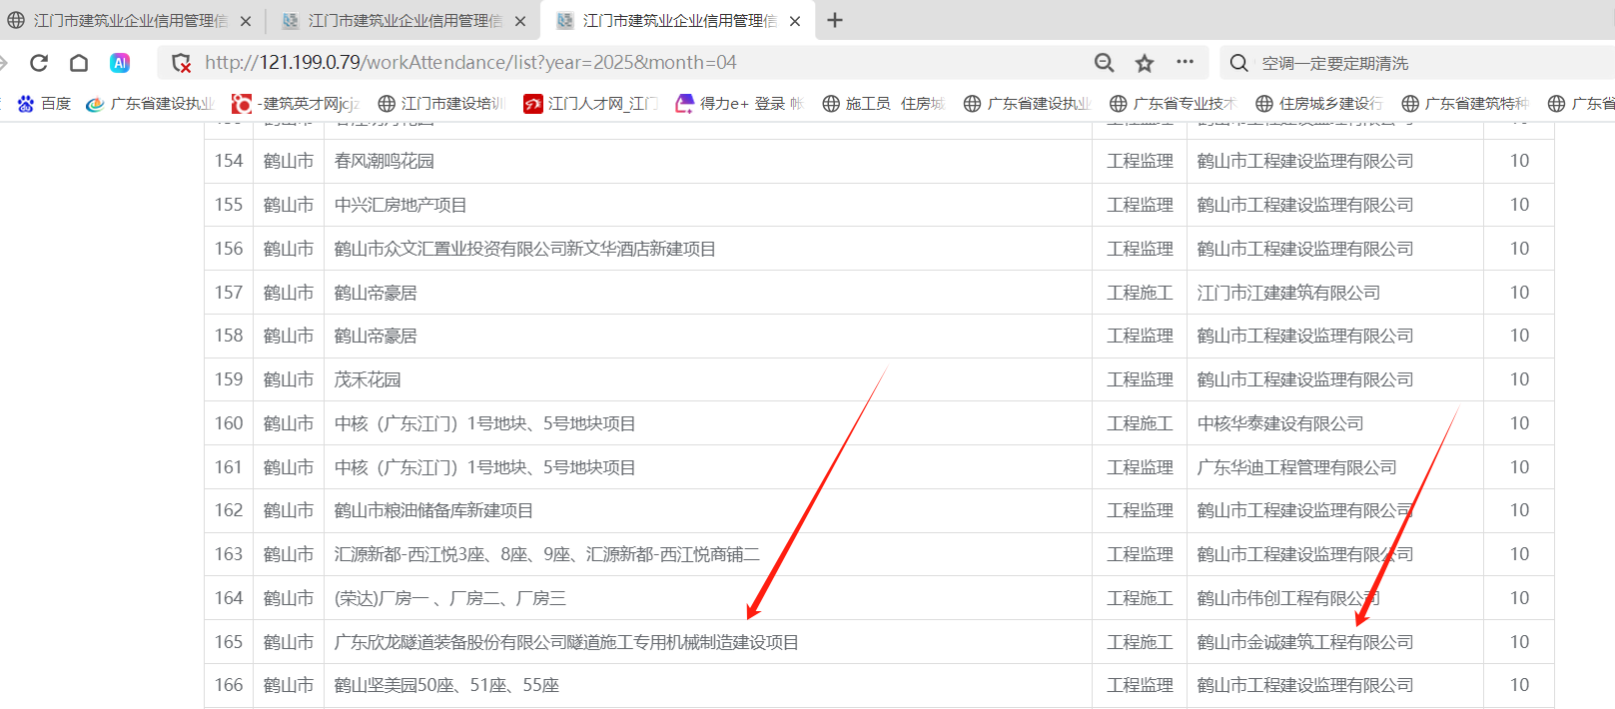Open the zoom magnifier icon in address bar
This screenshot has width=1615, height=709.
click(1104, 63)
